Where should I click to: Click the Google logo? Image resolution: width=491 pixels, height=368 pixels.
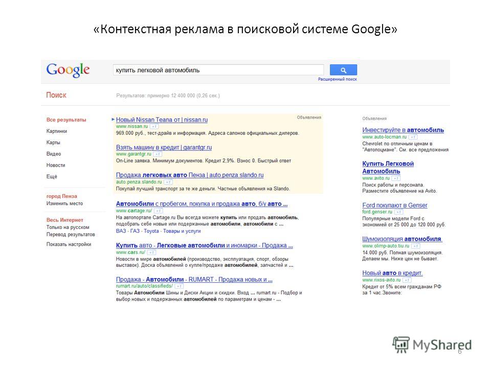pos(68,70)
